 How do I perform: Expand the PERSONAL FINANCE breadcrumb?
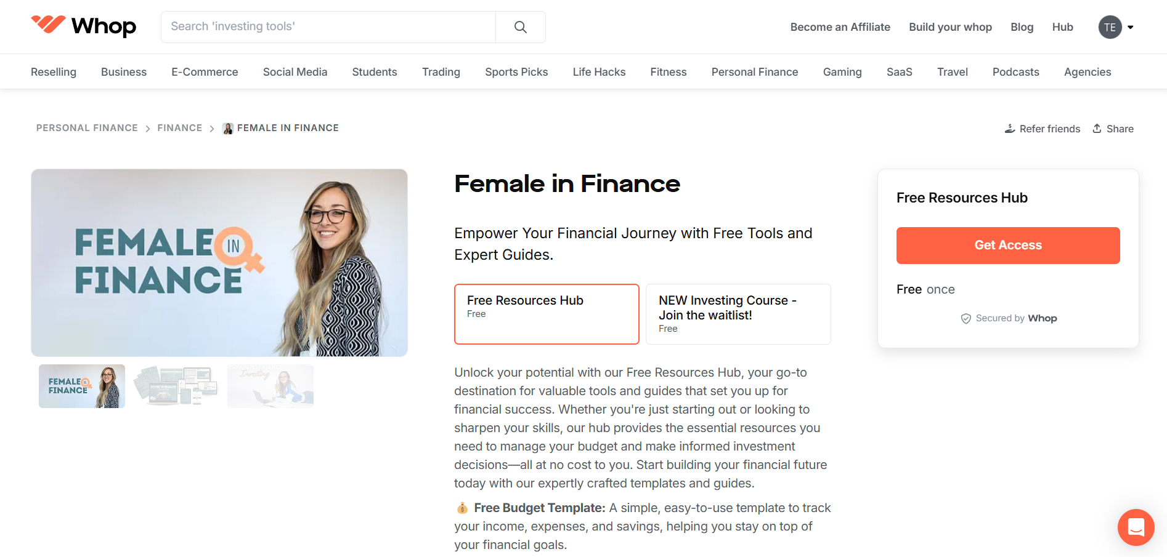click(87, 128)
